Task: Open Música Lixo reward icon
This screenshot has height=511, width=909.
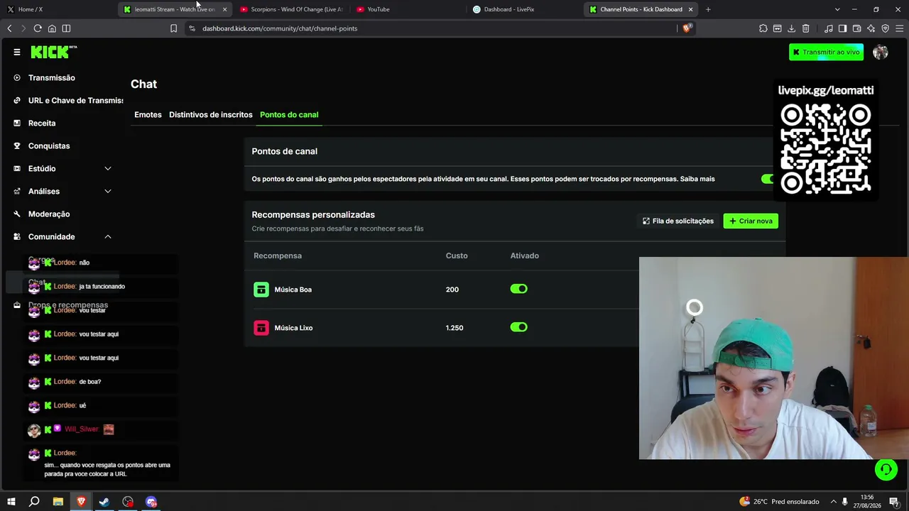Action: [x=261, y=328]
